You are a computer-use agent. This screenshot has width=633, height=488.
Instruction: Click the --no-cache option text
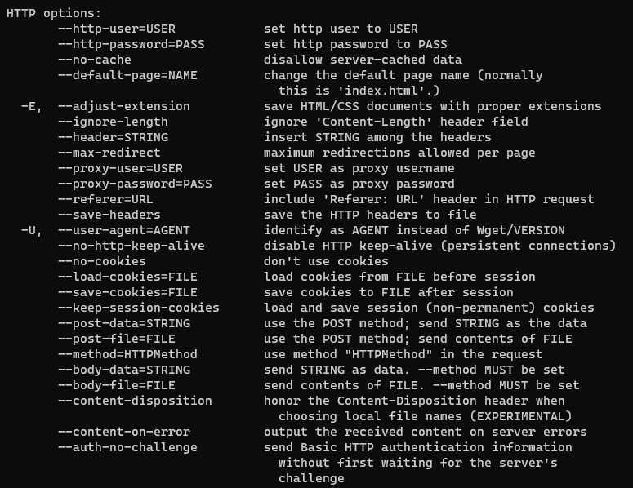click(94, 60)
